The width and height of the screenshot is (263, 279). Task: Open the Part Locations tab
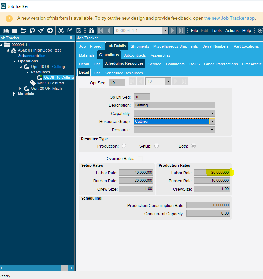pyautogui.click(x=246, y=46)
